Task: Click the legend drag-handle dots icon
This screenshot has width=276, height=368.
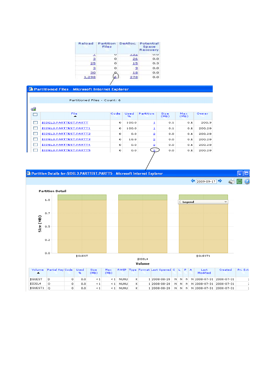Action: coord(180,202)
